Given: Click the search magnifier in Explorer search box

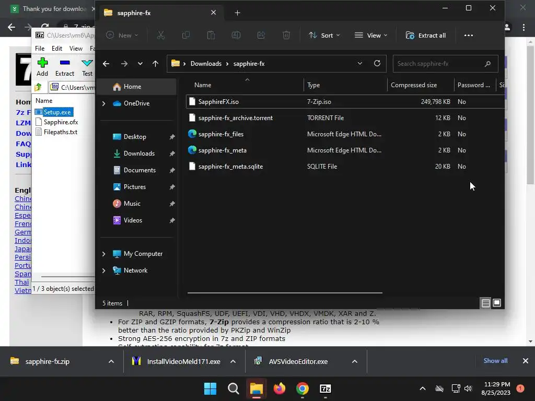Looking at the screenshot, I should point(487,63).
